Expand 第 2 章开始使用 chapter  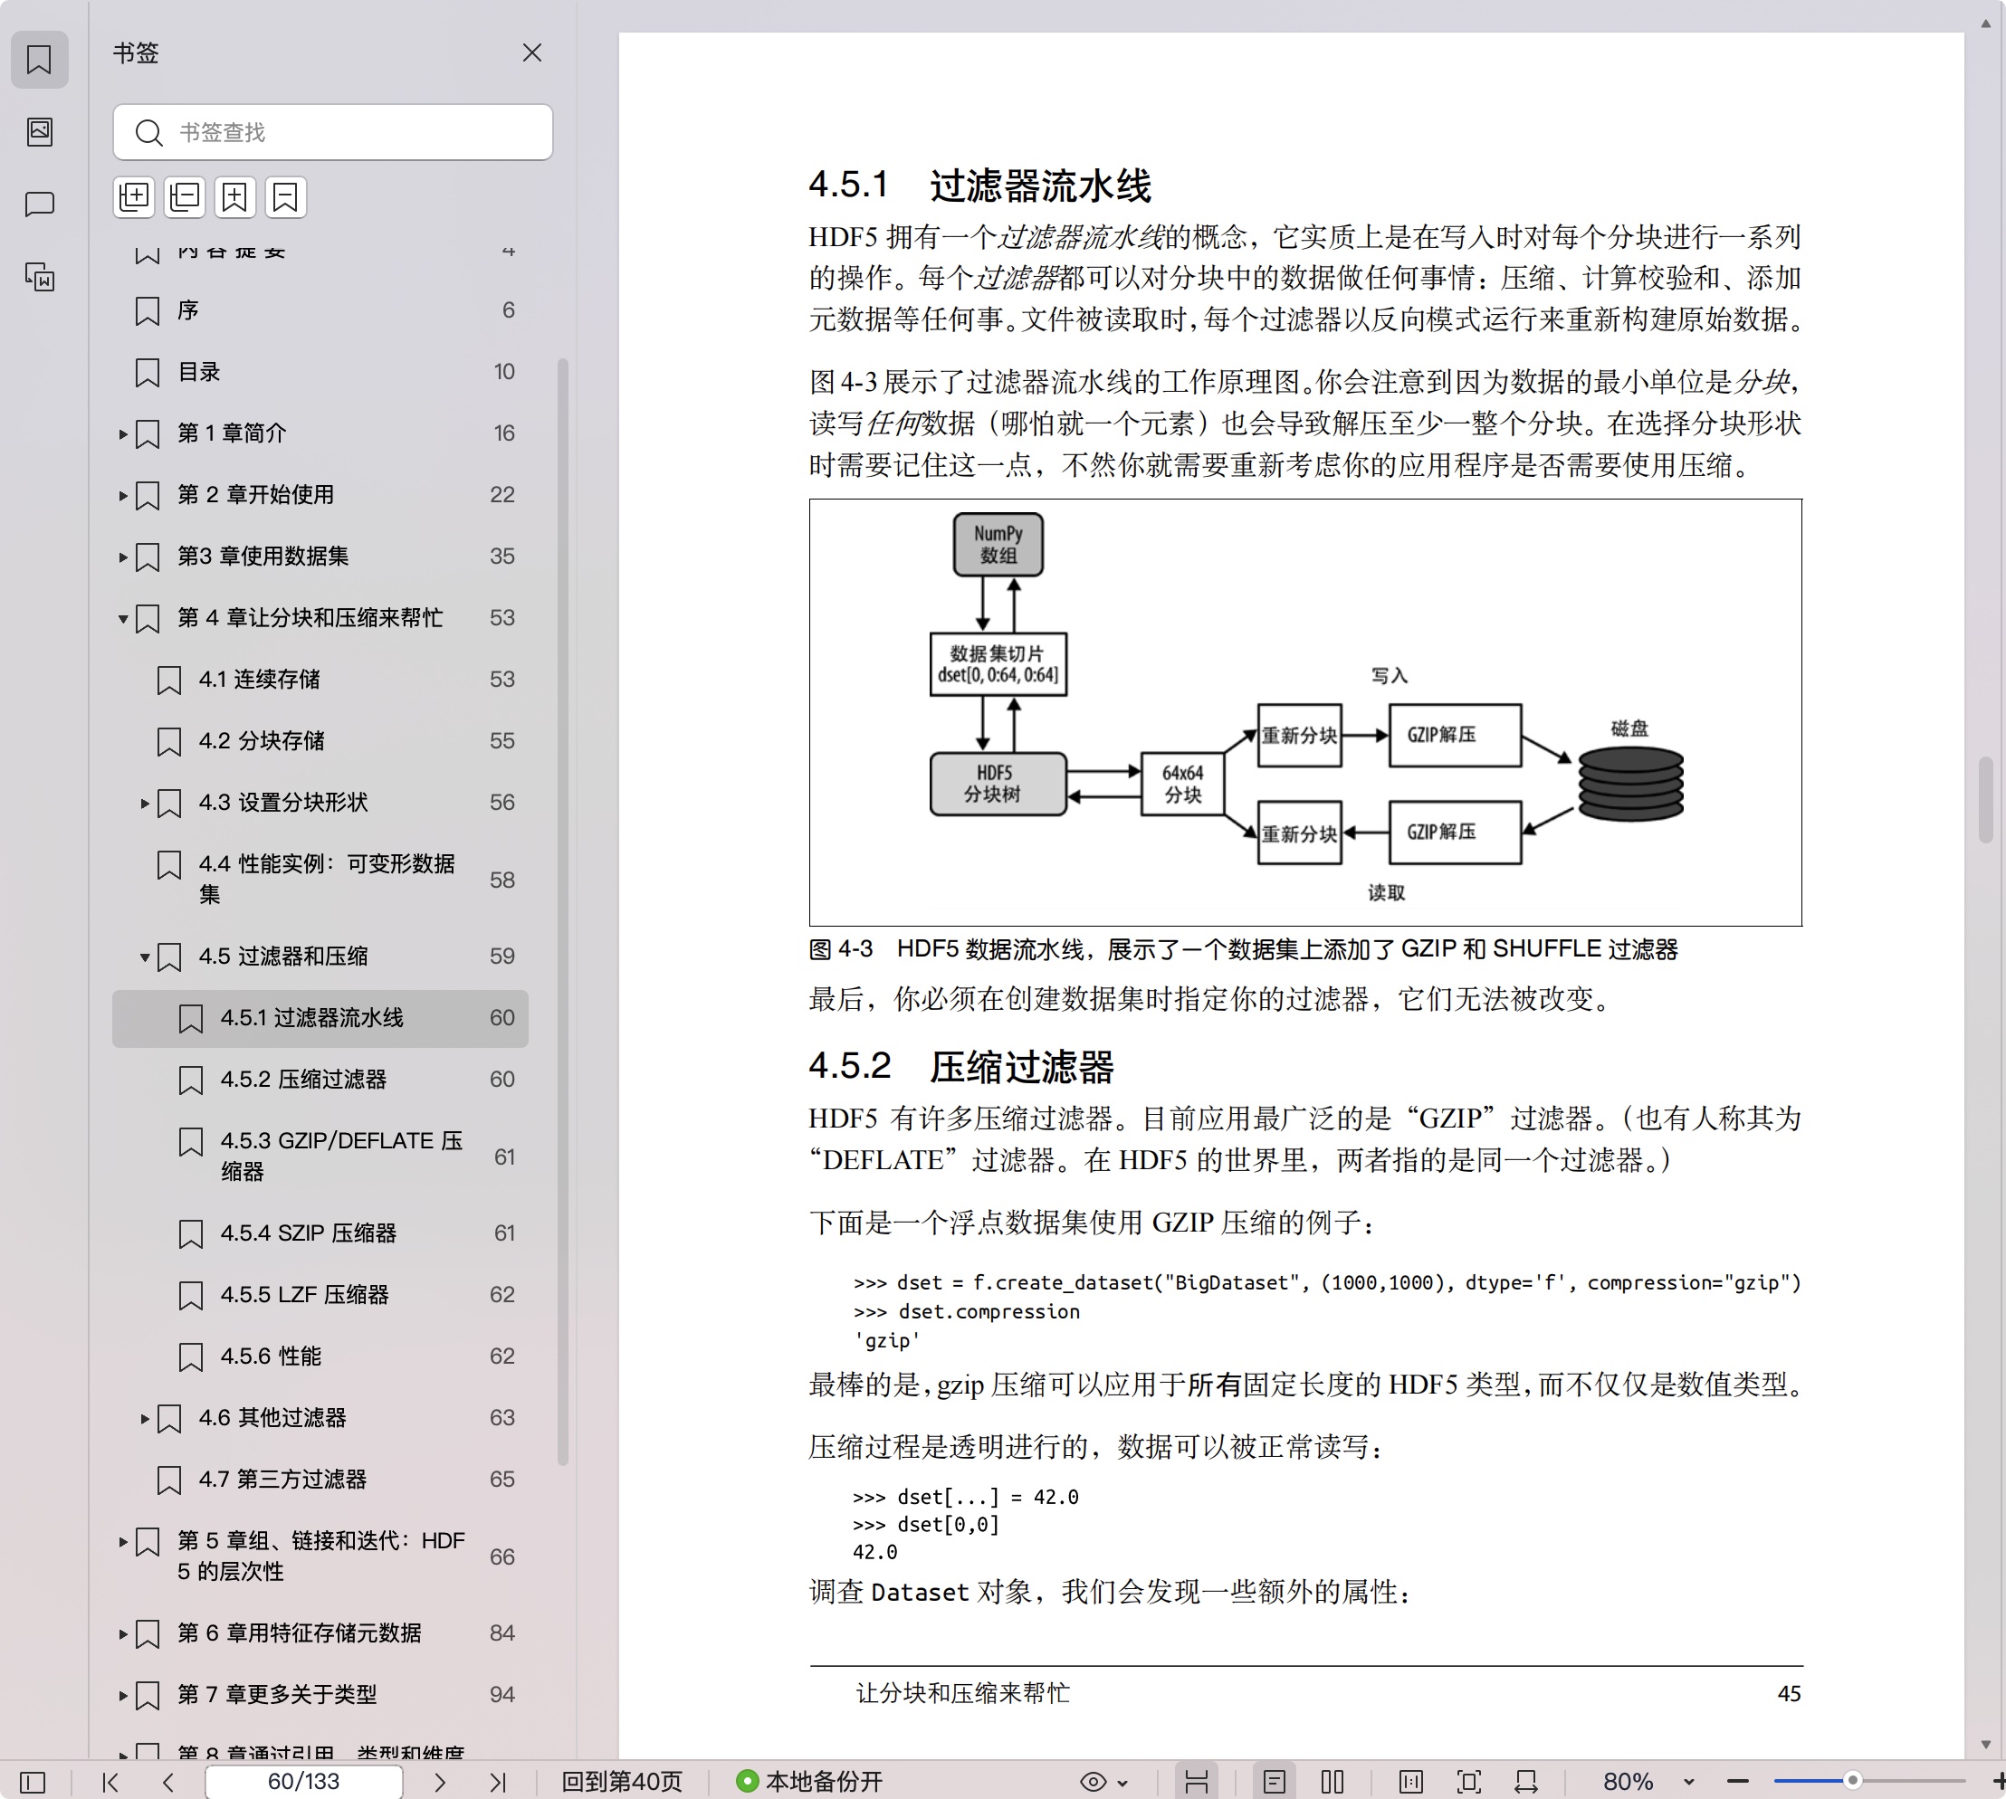pos(122,495)
